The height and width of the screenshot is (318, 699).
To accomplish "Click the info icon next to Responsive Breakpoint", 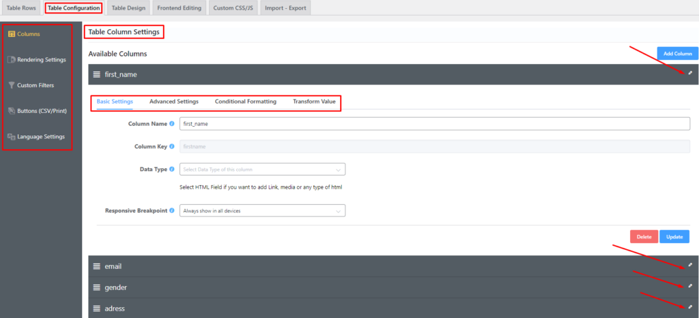I will [x=171, y=210].
